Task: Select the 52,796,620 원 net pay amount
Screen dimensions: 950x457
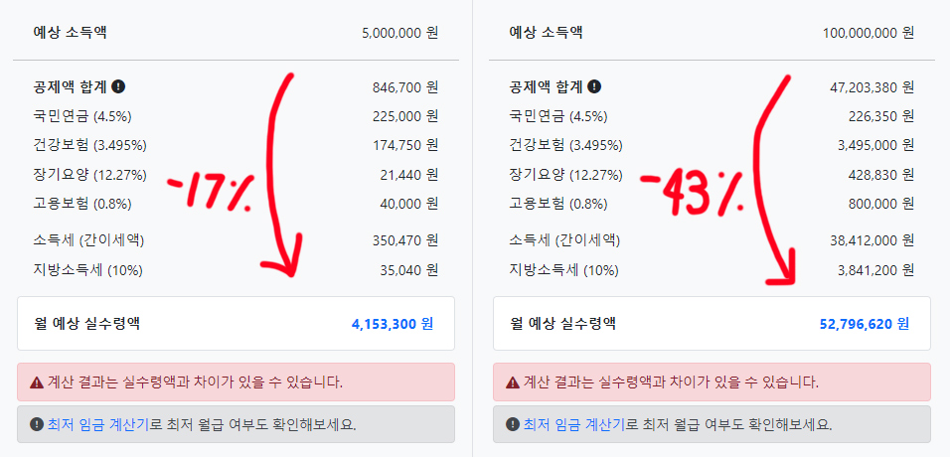Action: 865,324
